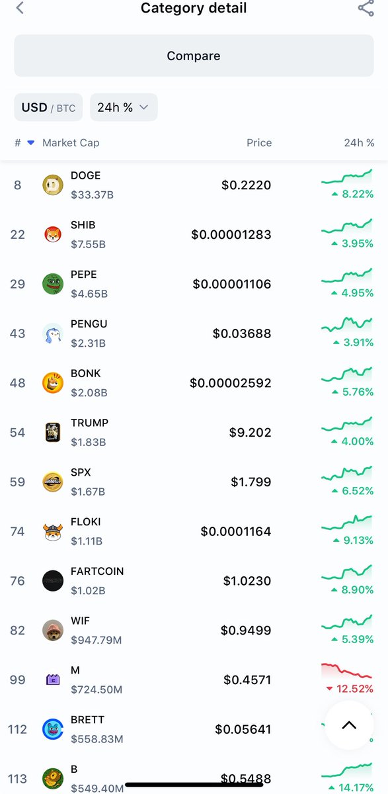Tap the scroll-to-top arrow button
Viewport: 388px width, 794px height.
349,725
